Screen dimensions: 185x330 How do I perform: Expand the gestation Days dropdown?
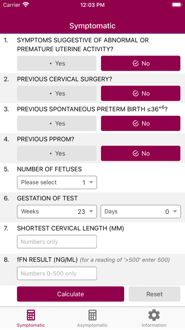141,211
